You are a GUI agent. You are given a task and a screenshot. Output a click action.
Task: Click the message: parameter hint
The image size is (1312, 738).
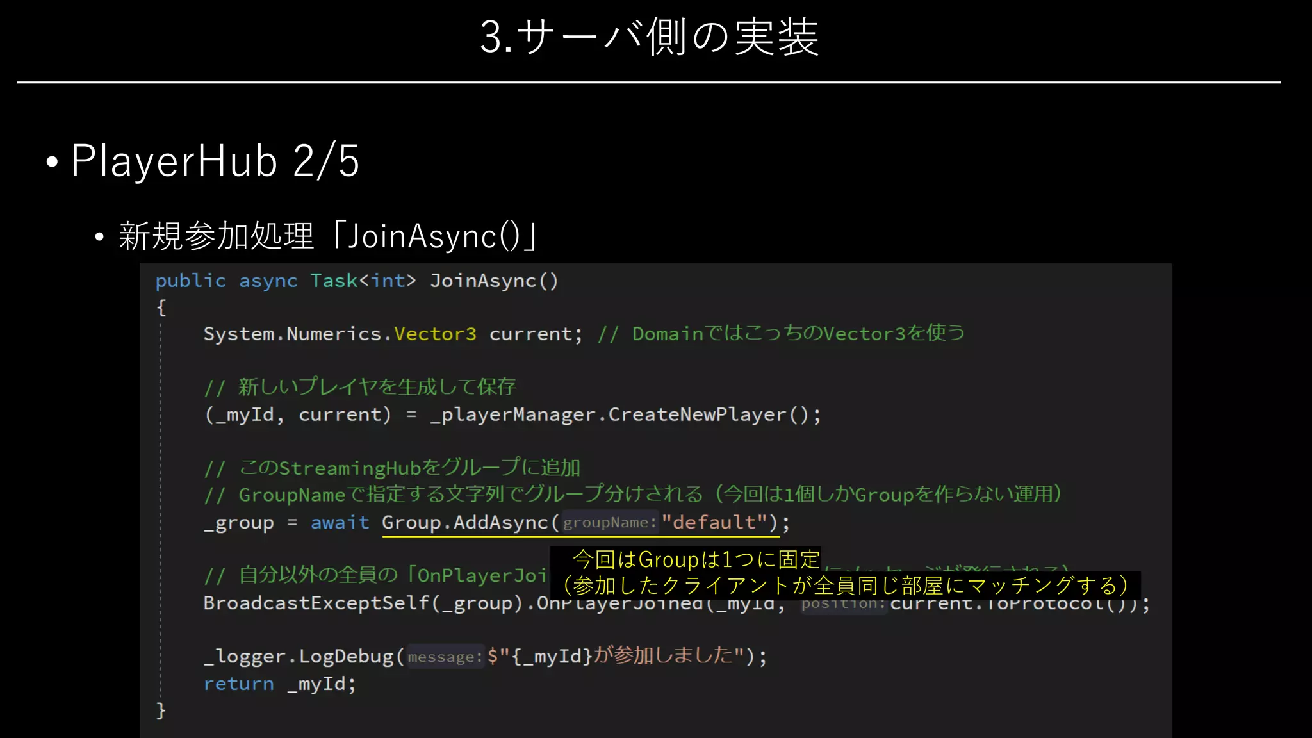445,657
